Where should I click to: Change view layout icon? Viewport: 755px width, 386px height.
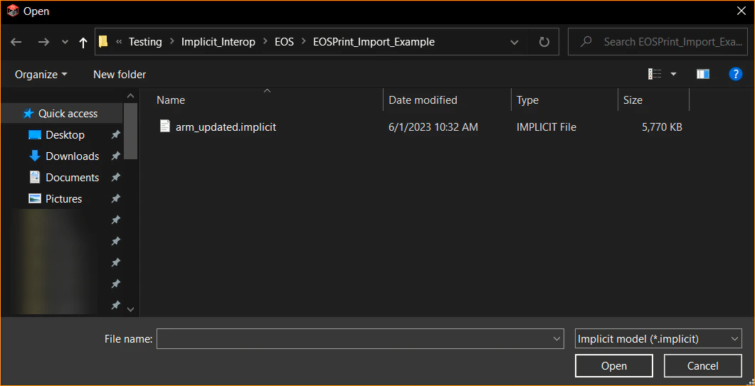(655, 74)
